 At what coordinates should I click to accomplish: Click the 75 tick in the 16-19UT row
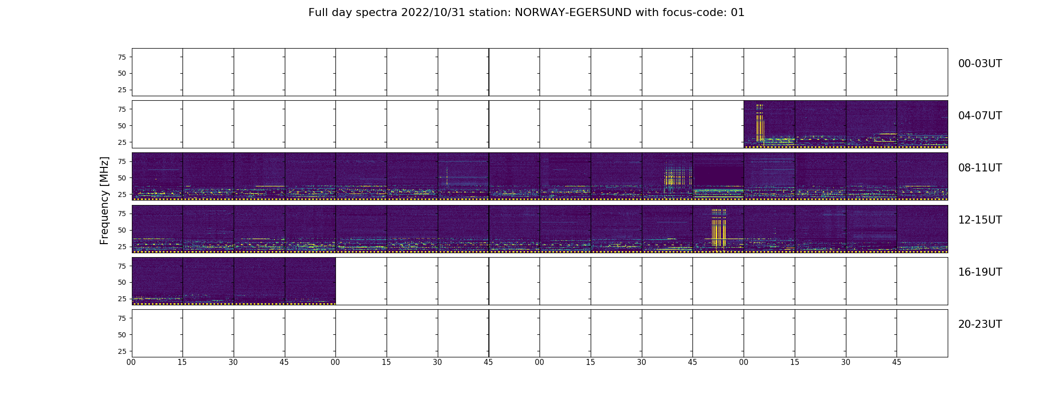click(122, 266)
